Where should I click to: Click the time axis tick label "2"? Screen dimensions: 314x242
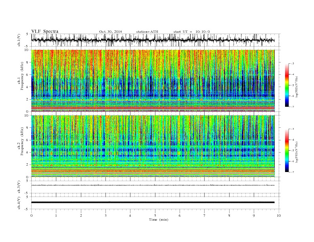[x=81, y=216]
